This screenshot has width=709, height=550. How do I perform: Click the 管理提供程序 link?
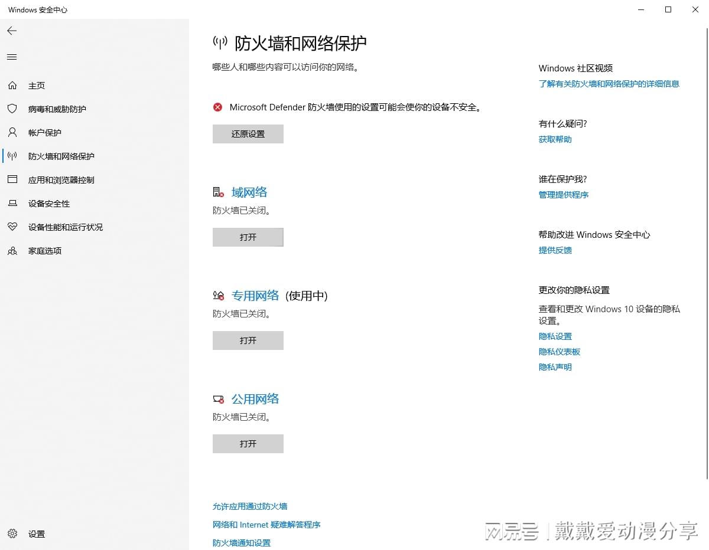[564, 195]
